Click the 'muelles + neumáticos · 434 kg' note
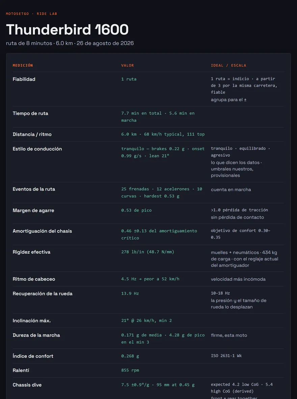Screen dimensions: 297x399 [244, 259]
